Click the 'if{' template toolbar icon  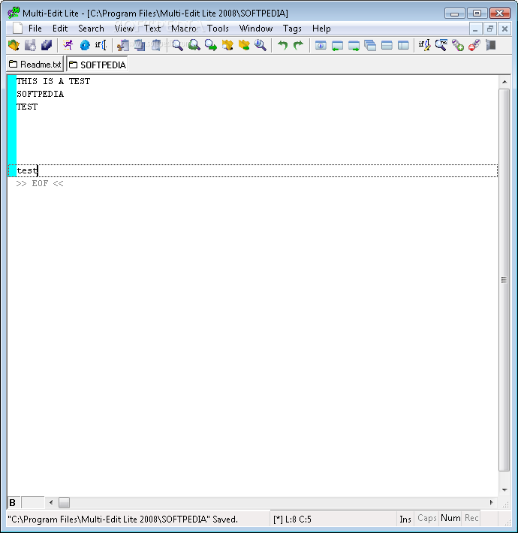click(101, 45)
